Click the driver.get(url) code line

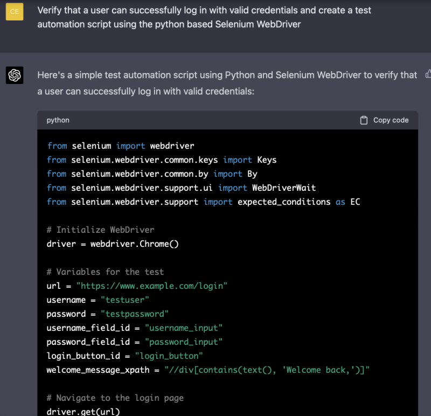click(83, 411)
